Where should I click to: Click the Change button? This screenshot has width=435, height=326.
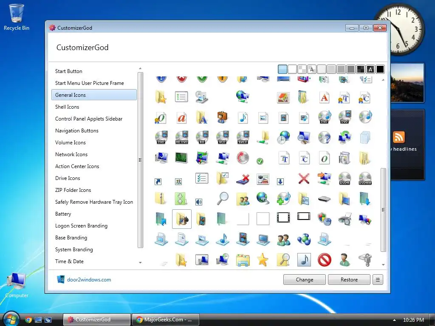(304, 280)
